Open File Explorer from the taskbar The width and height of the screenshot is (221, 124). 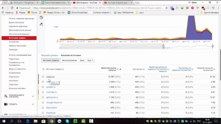(x=36, y=121)
